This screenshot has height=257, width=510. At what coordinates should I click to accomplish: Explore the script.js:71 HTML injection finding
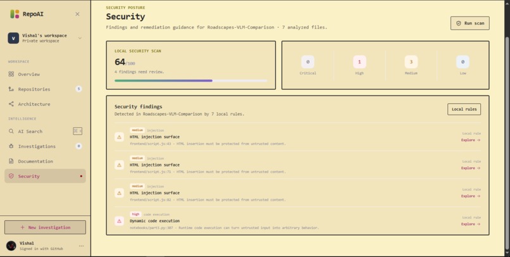click(471, 168)
